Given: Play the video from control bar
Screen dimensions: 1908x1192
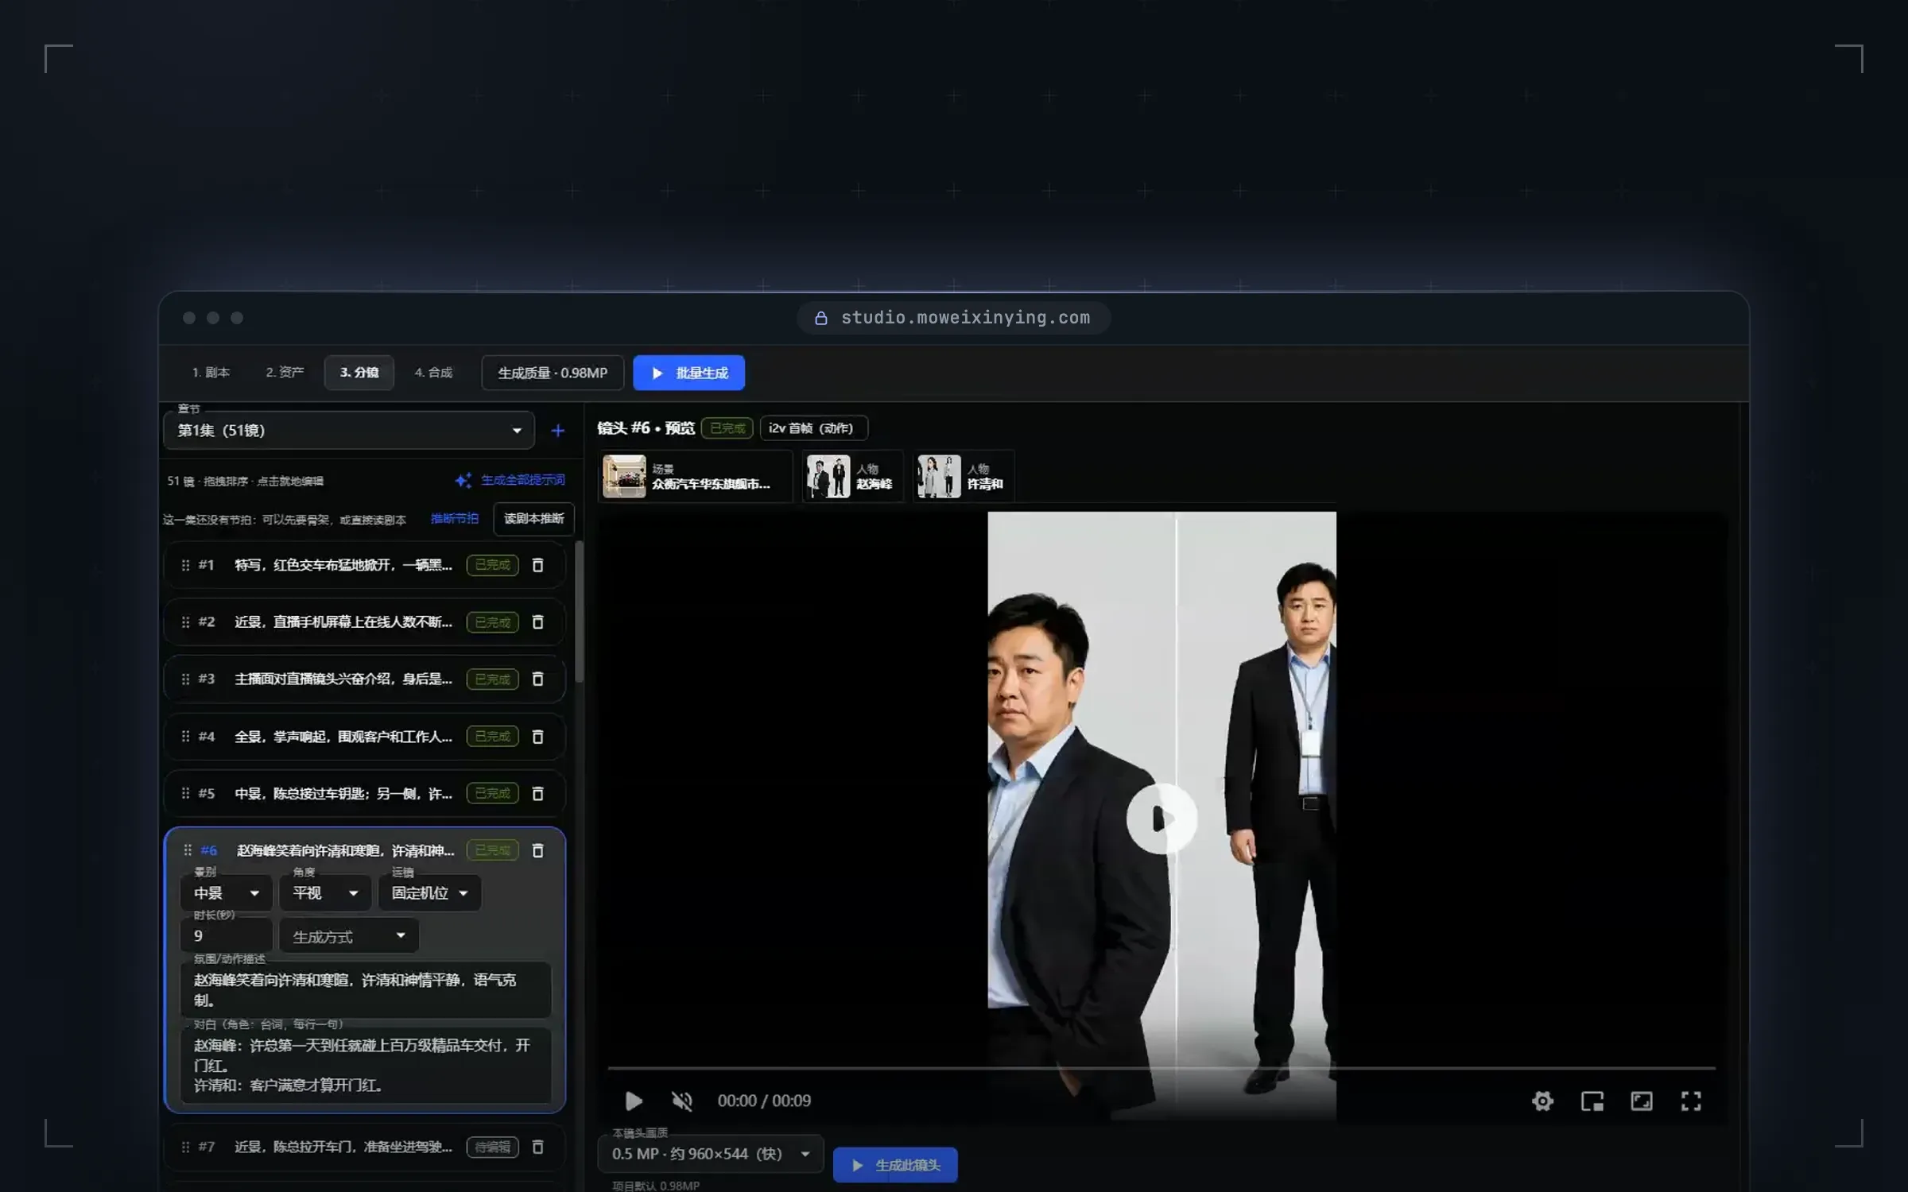Looking at the screenshot, I should 634,1101.
